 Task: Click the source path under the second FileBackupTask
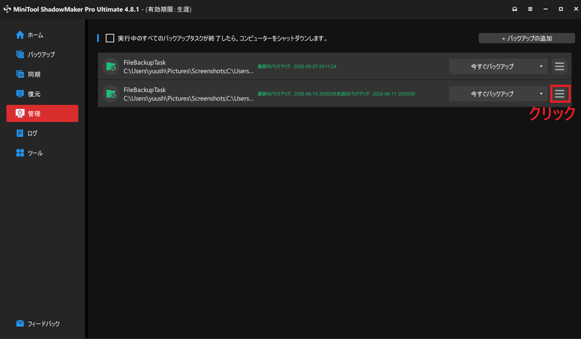coord(189,98)
